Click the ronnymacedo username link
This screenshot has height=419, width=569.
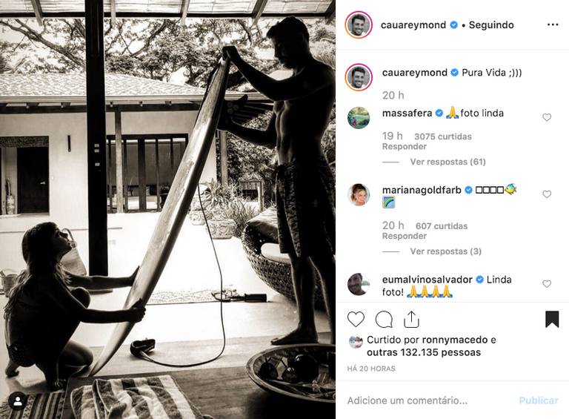455,340
